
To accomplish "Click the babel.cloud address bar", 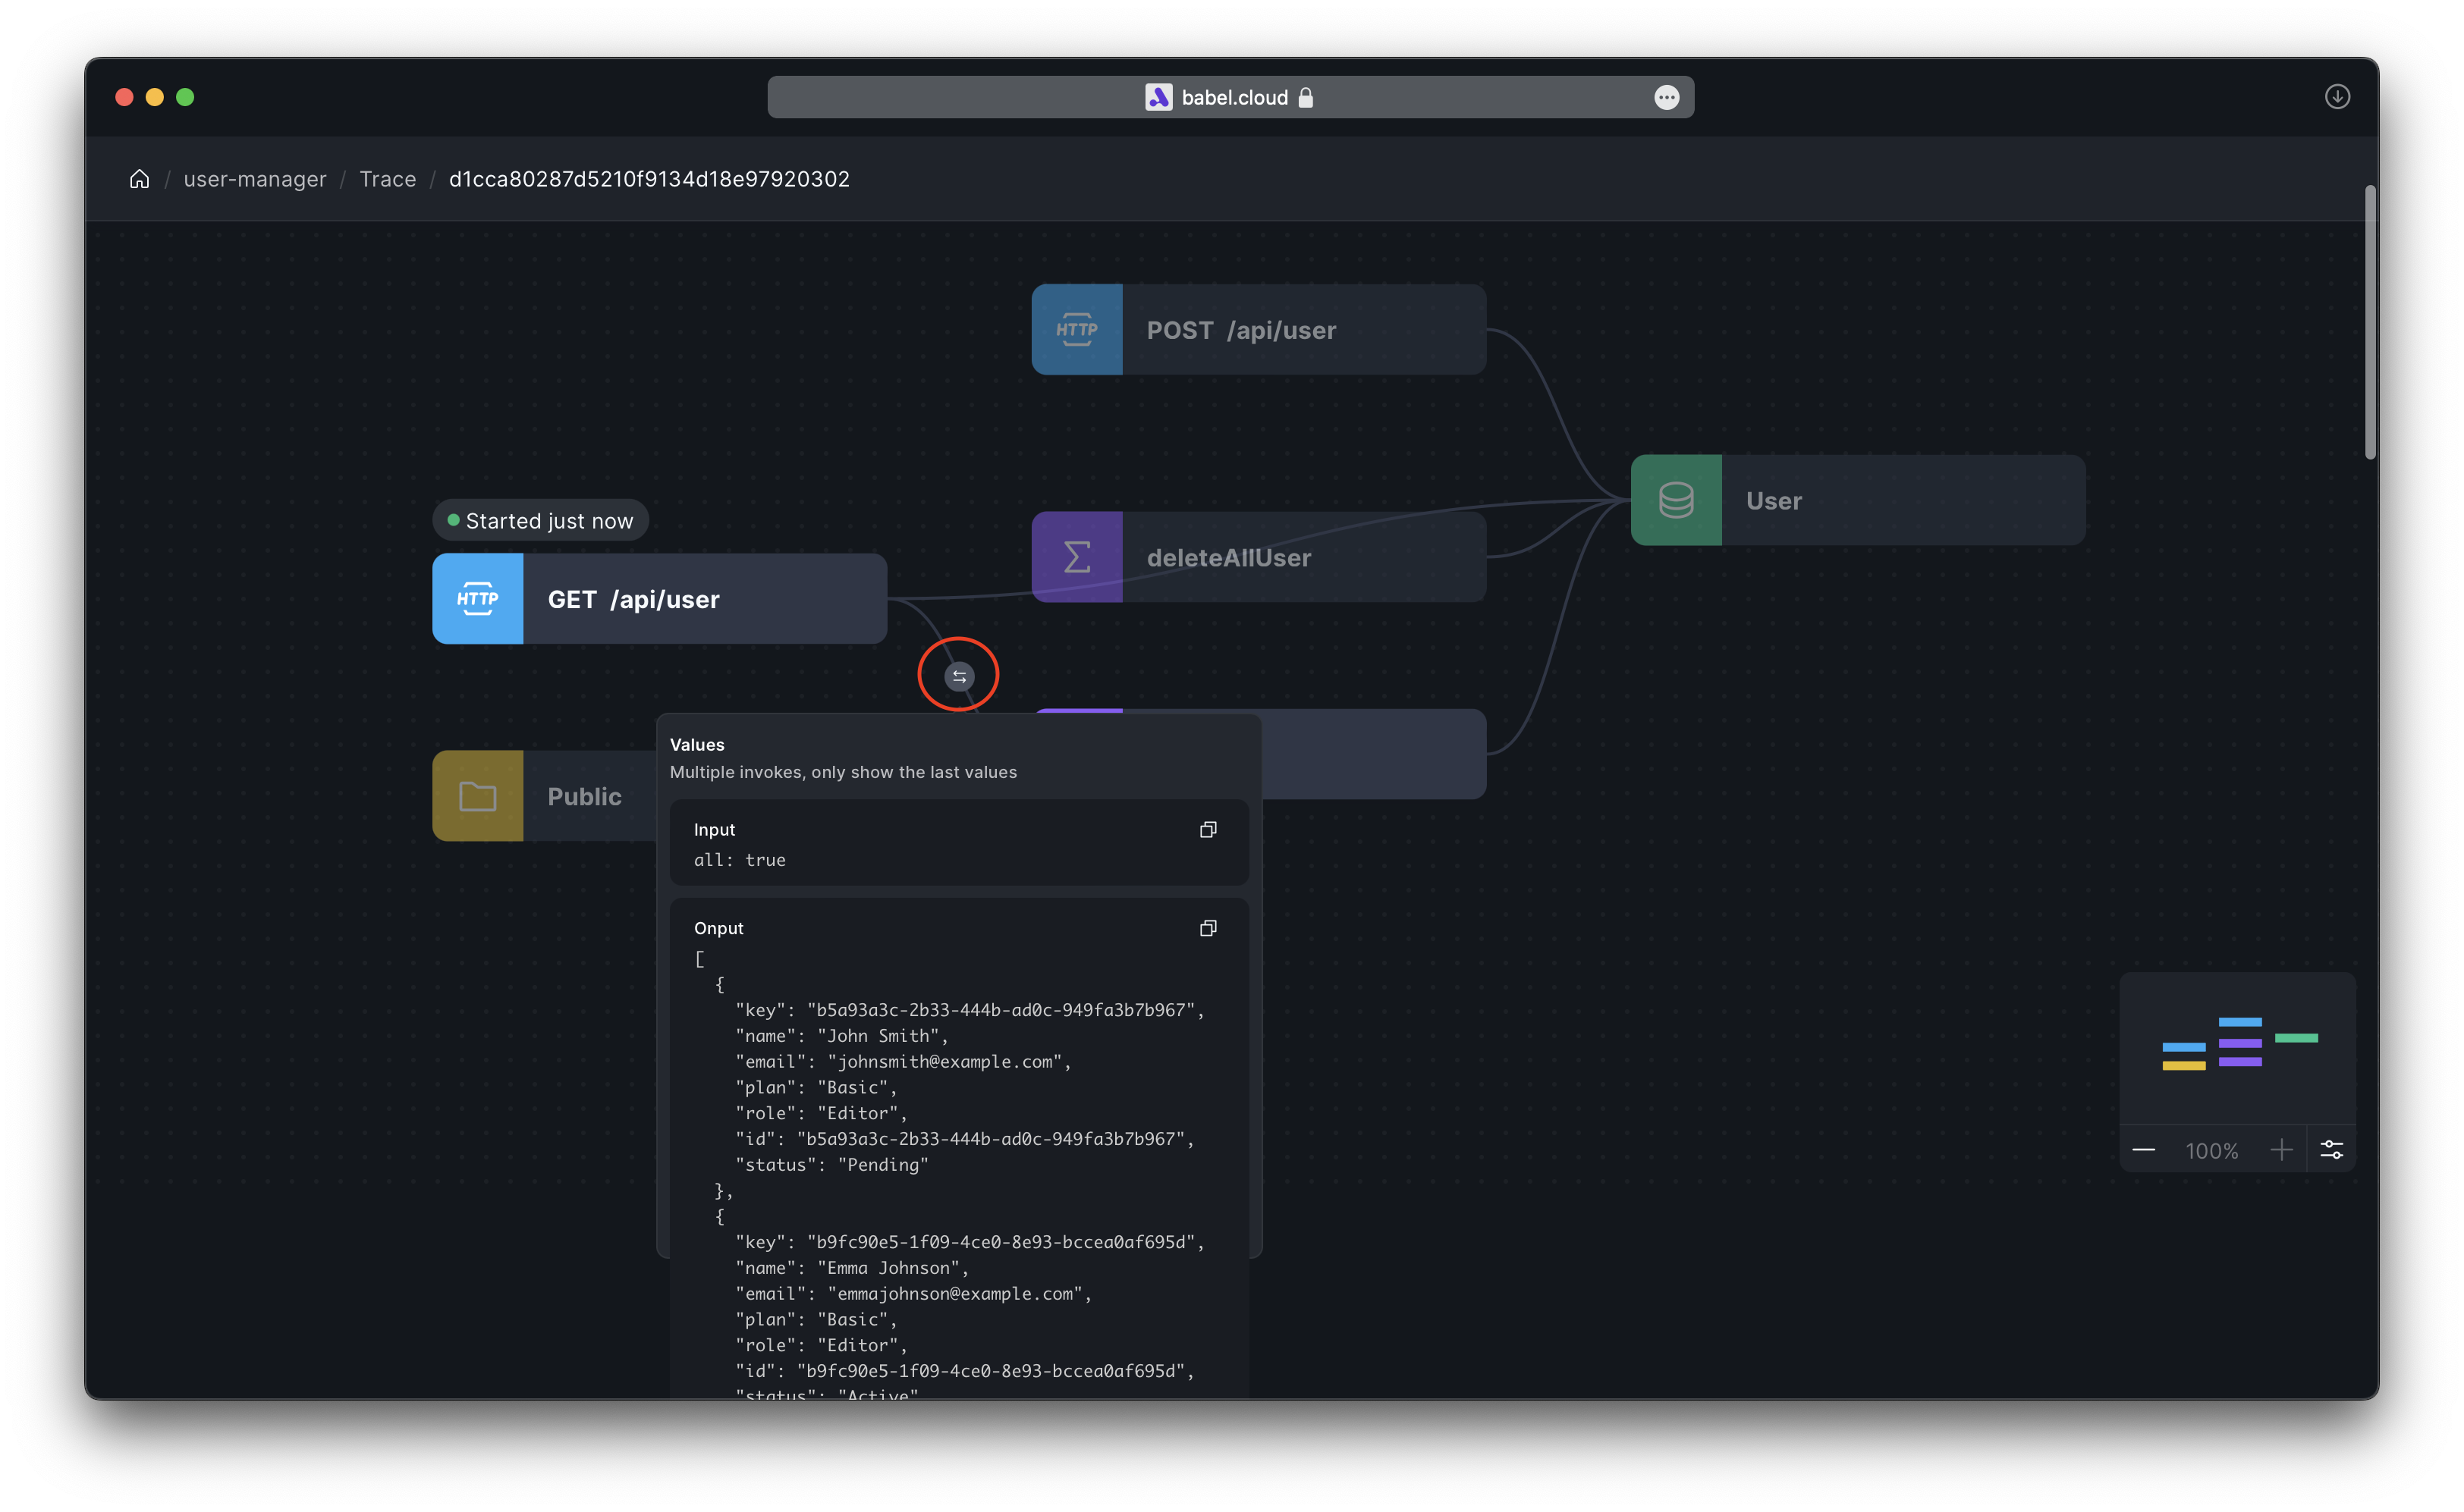I will click(x=1230, y=97).
